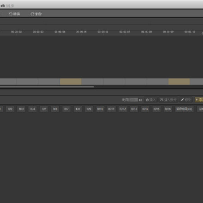Click the 00:00:07 mark on the time ruler
203x203 pixels.
[x=125, y=32]
